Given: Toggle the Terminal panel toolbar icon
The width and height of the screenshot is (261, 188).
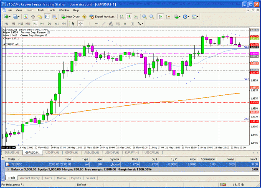Looking at the screenshot, I should click(47, 17).
